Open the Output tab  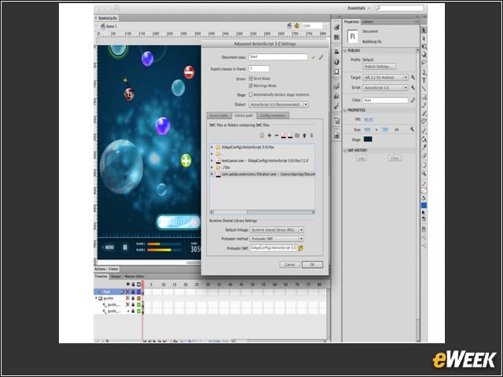click(x=116, y=276)
